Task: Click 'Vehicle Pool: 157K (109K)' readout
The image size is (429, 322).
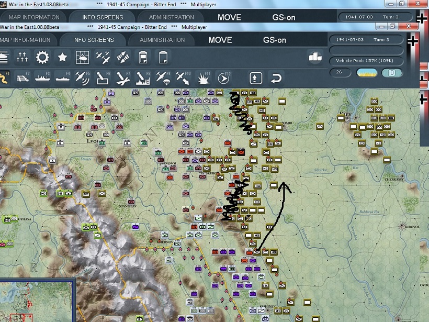Action: [x=366, y=61]
